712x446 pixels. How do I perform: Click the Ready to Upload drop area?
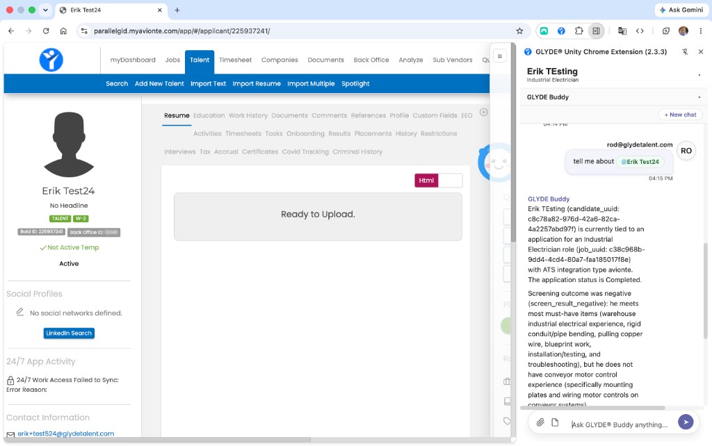pyautogui.click(x=318, y=217)
